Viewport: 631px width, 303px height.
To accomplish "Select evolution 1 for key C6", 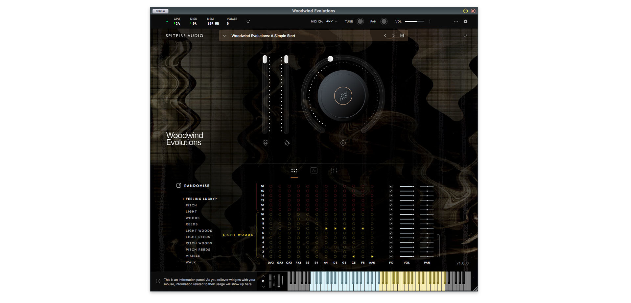I will pyautogui.click(x=354, y=256).
